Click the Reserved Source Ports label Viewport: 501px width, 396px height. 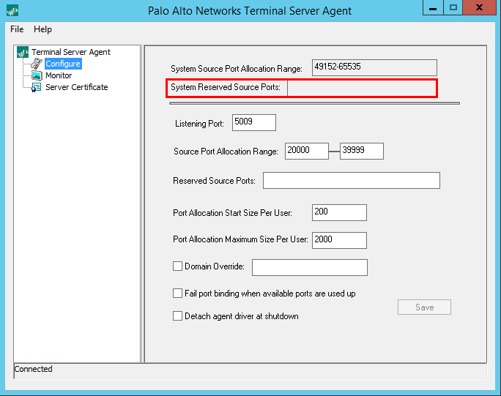(x=214, y=181)
